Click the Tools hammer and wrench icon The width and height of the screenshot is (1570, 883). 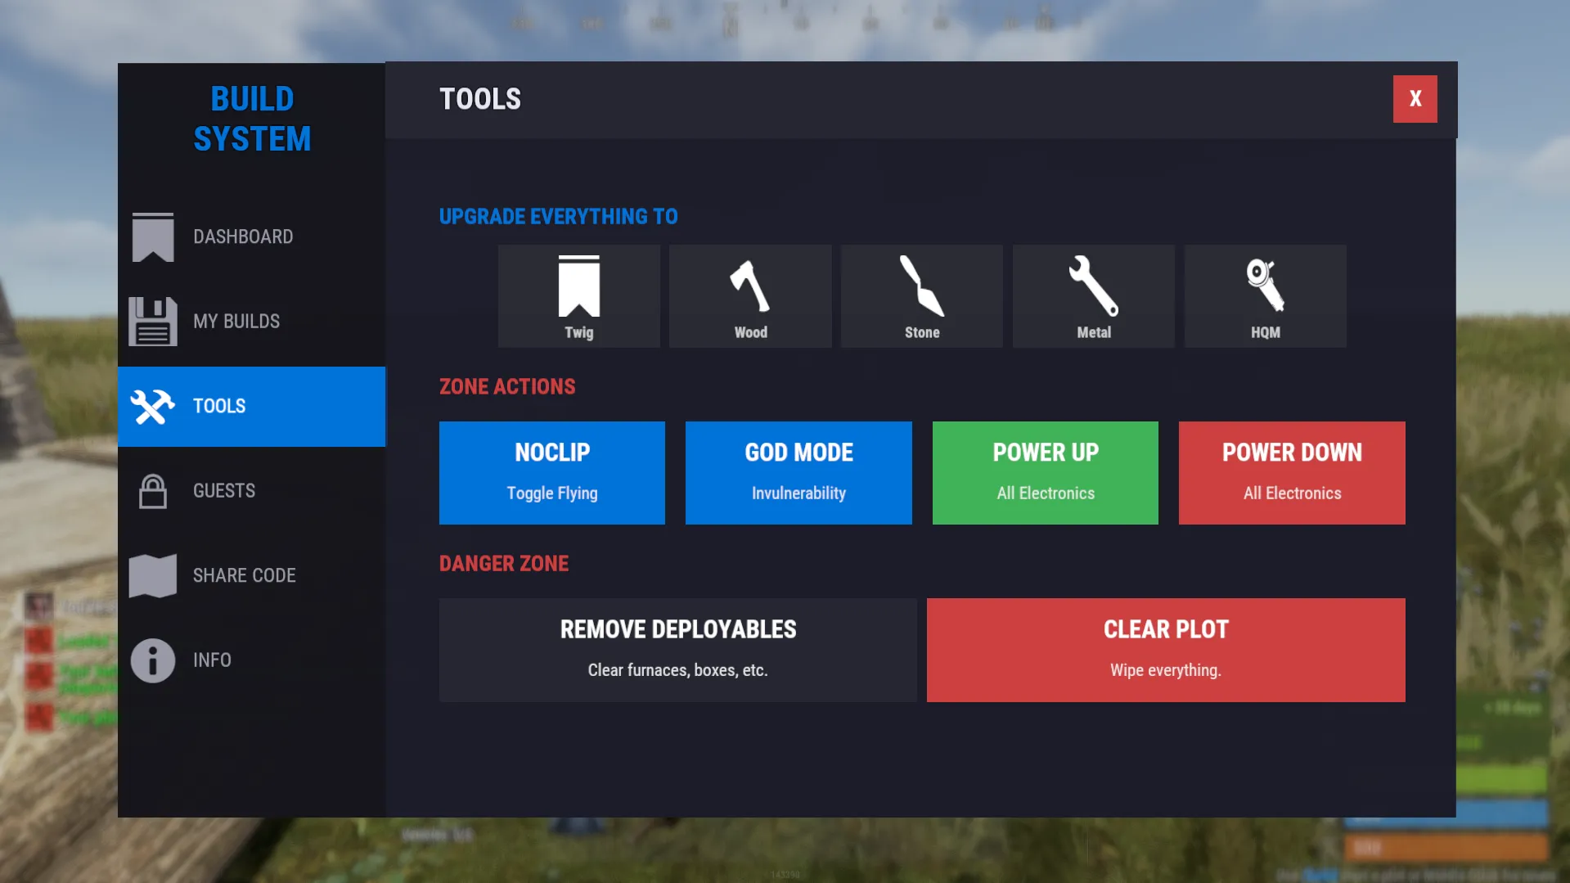tap(153, 407)
